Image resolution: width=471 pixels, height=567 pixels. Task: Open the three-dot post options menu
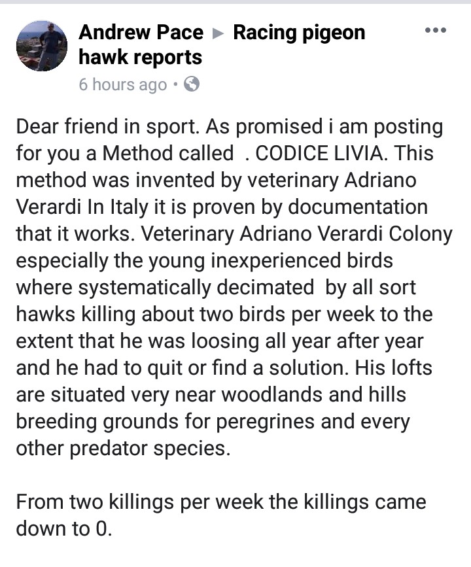(436, 30)
